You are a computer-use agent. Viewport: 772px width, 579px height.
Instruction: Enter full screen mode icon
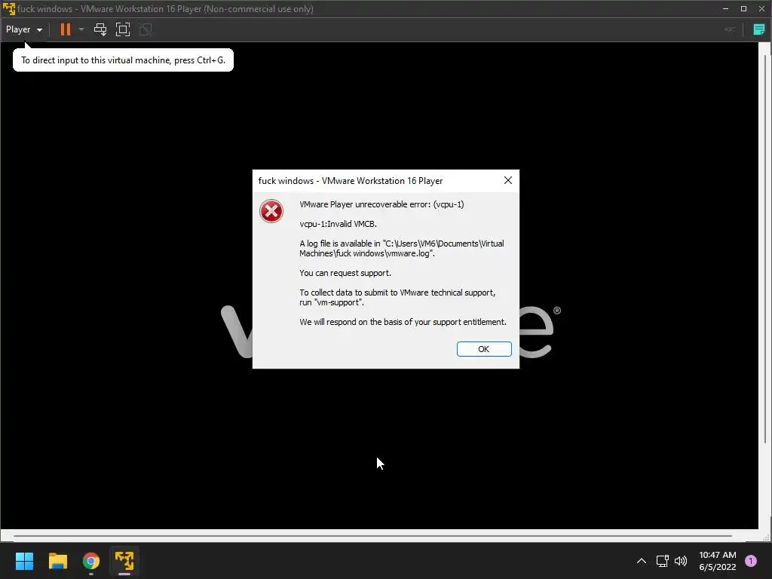coord(123,29)
